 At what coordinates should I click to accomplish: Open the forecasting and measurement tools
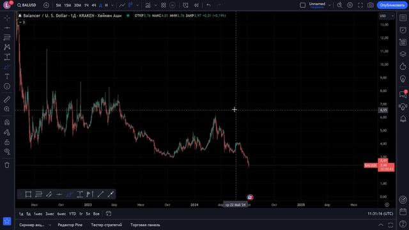coord(7,57)
